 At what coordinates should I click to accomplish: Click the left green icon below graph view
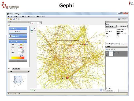(32, 90)
